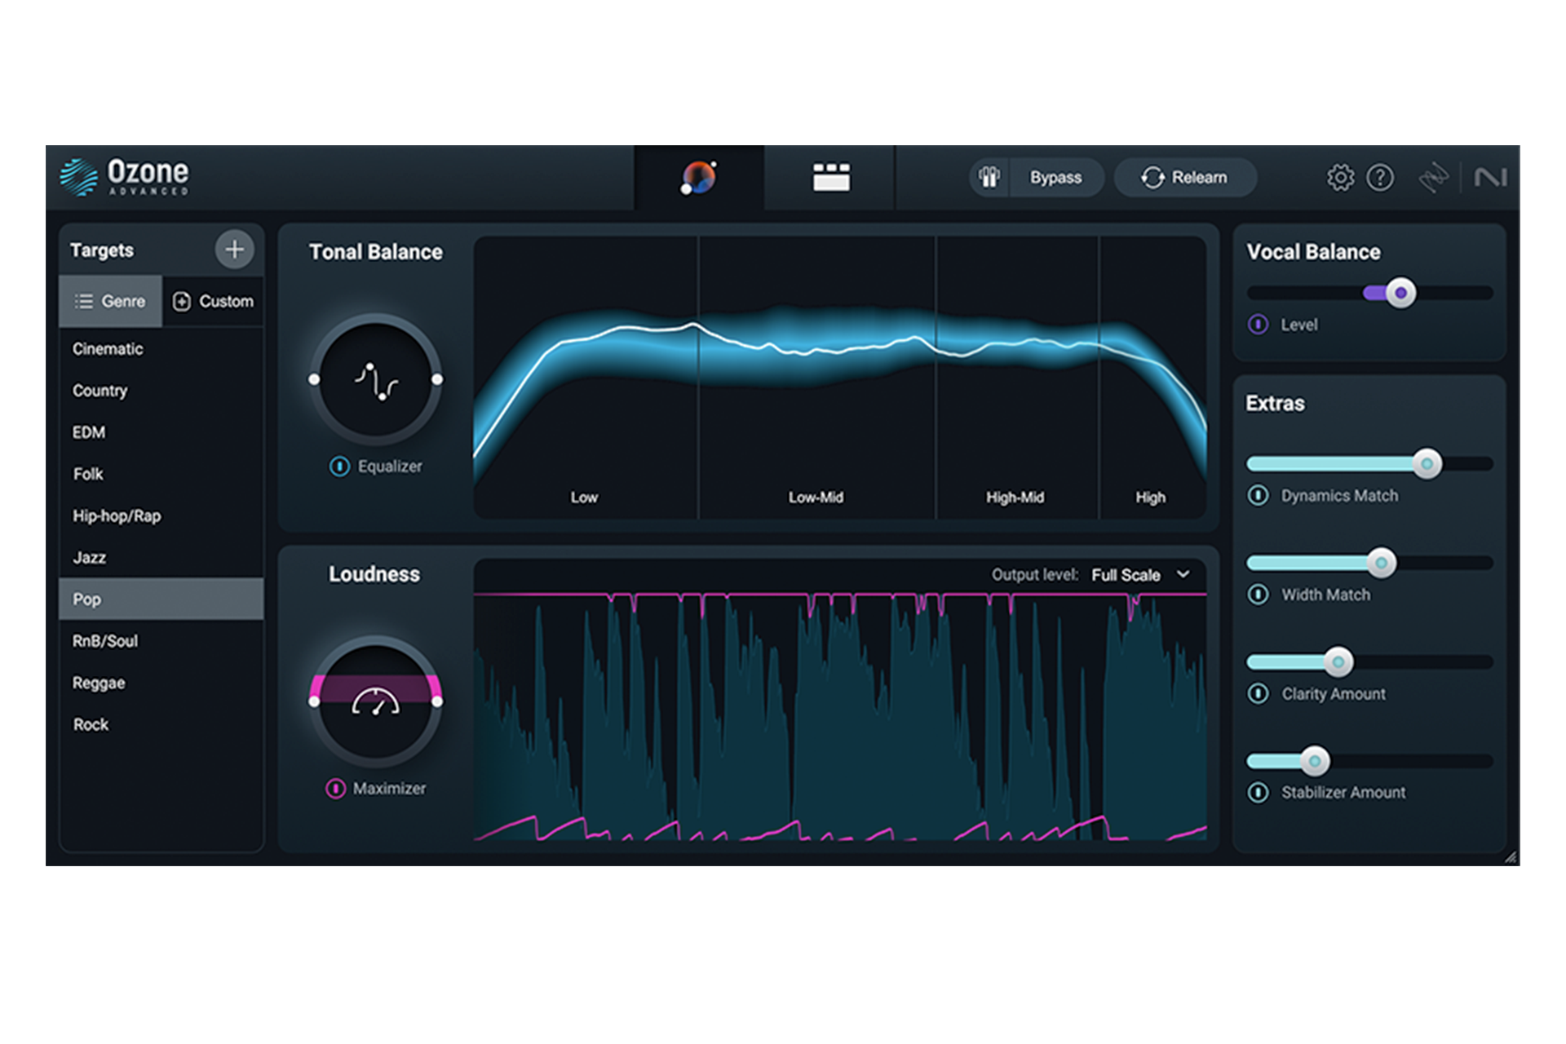
Task: Select the Rock genre target
Action: coord(161,724)
